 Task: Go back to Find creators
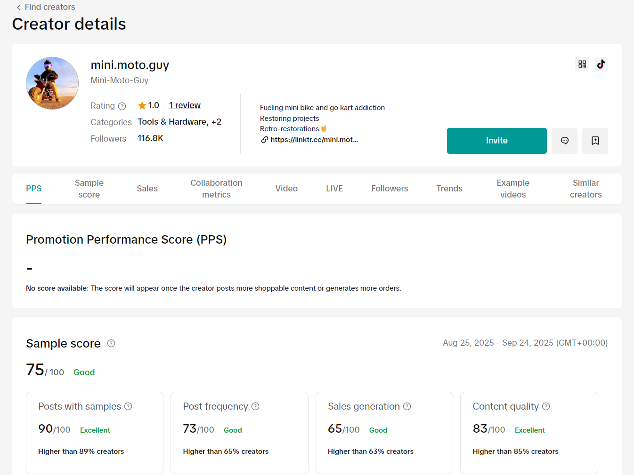pyautogui.click(x=46, y=7)
